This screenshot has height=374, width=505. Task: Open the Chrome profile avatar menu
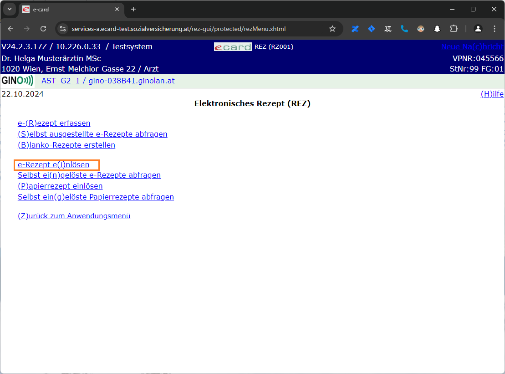[x=478, y=29]
